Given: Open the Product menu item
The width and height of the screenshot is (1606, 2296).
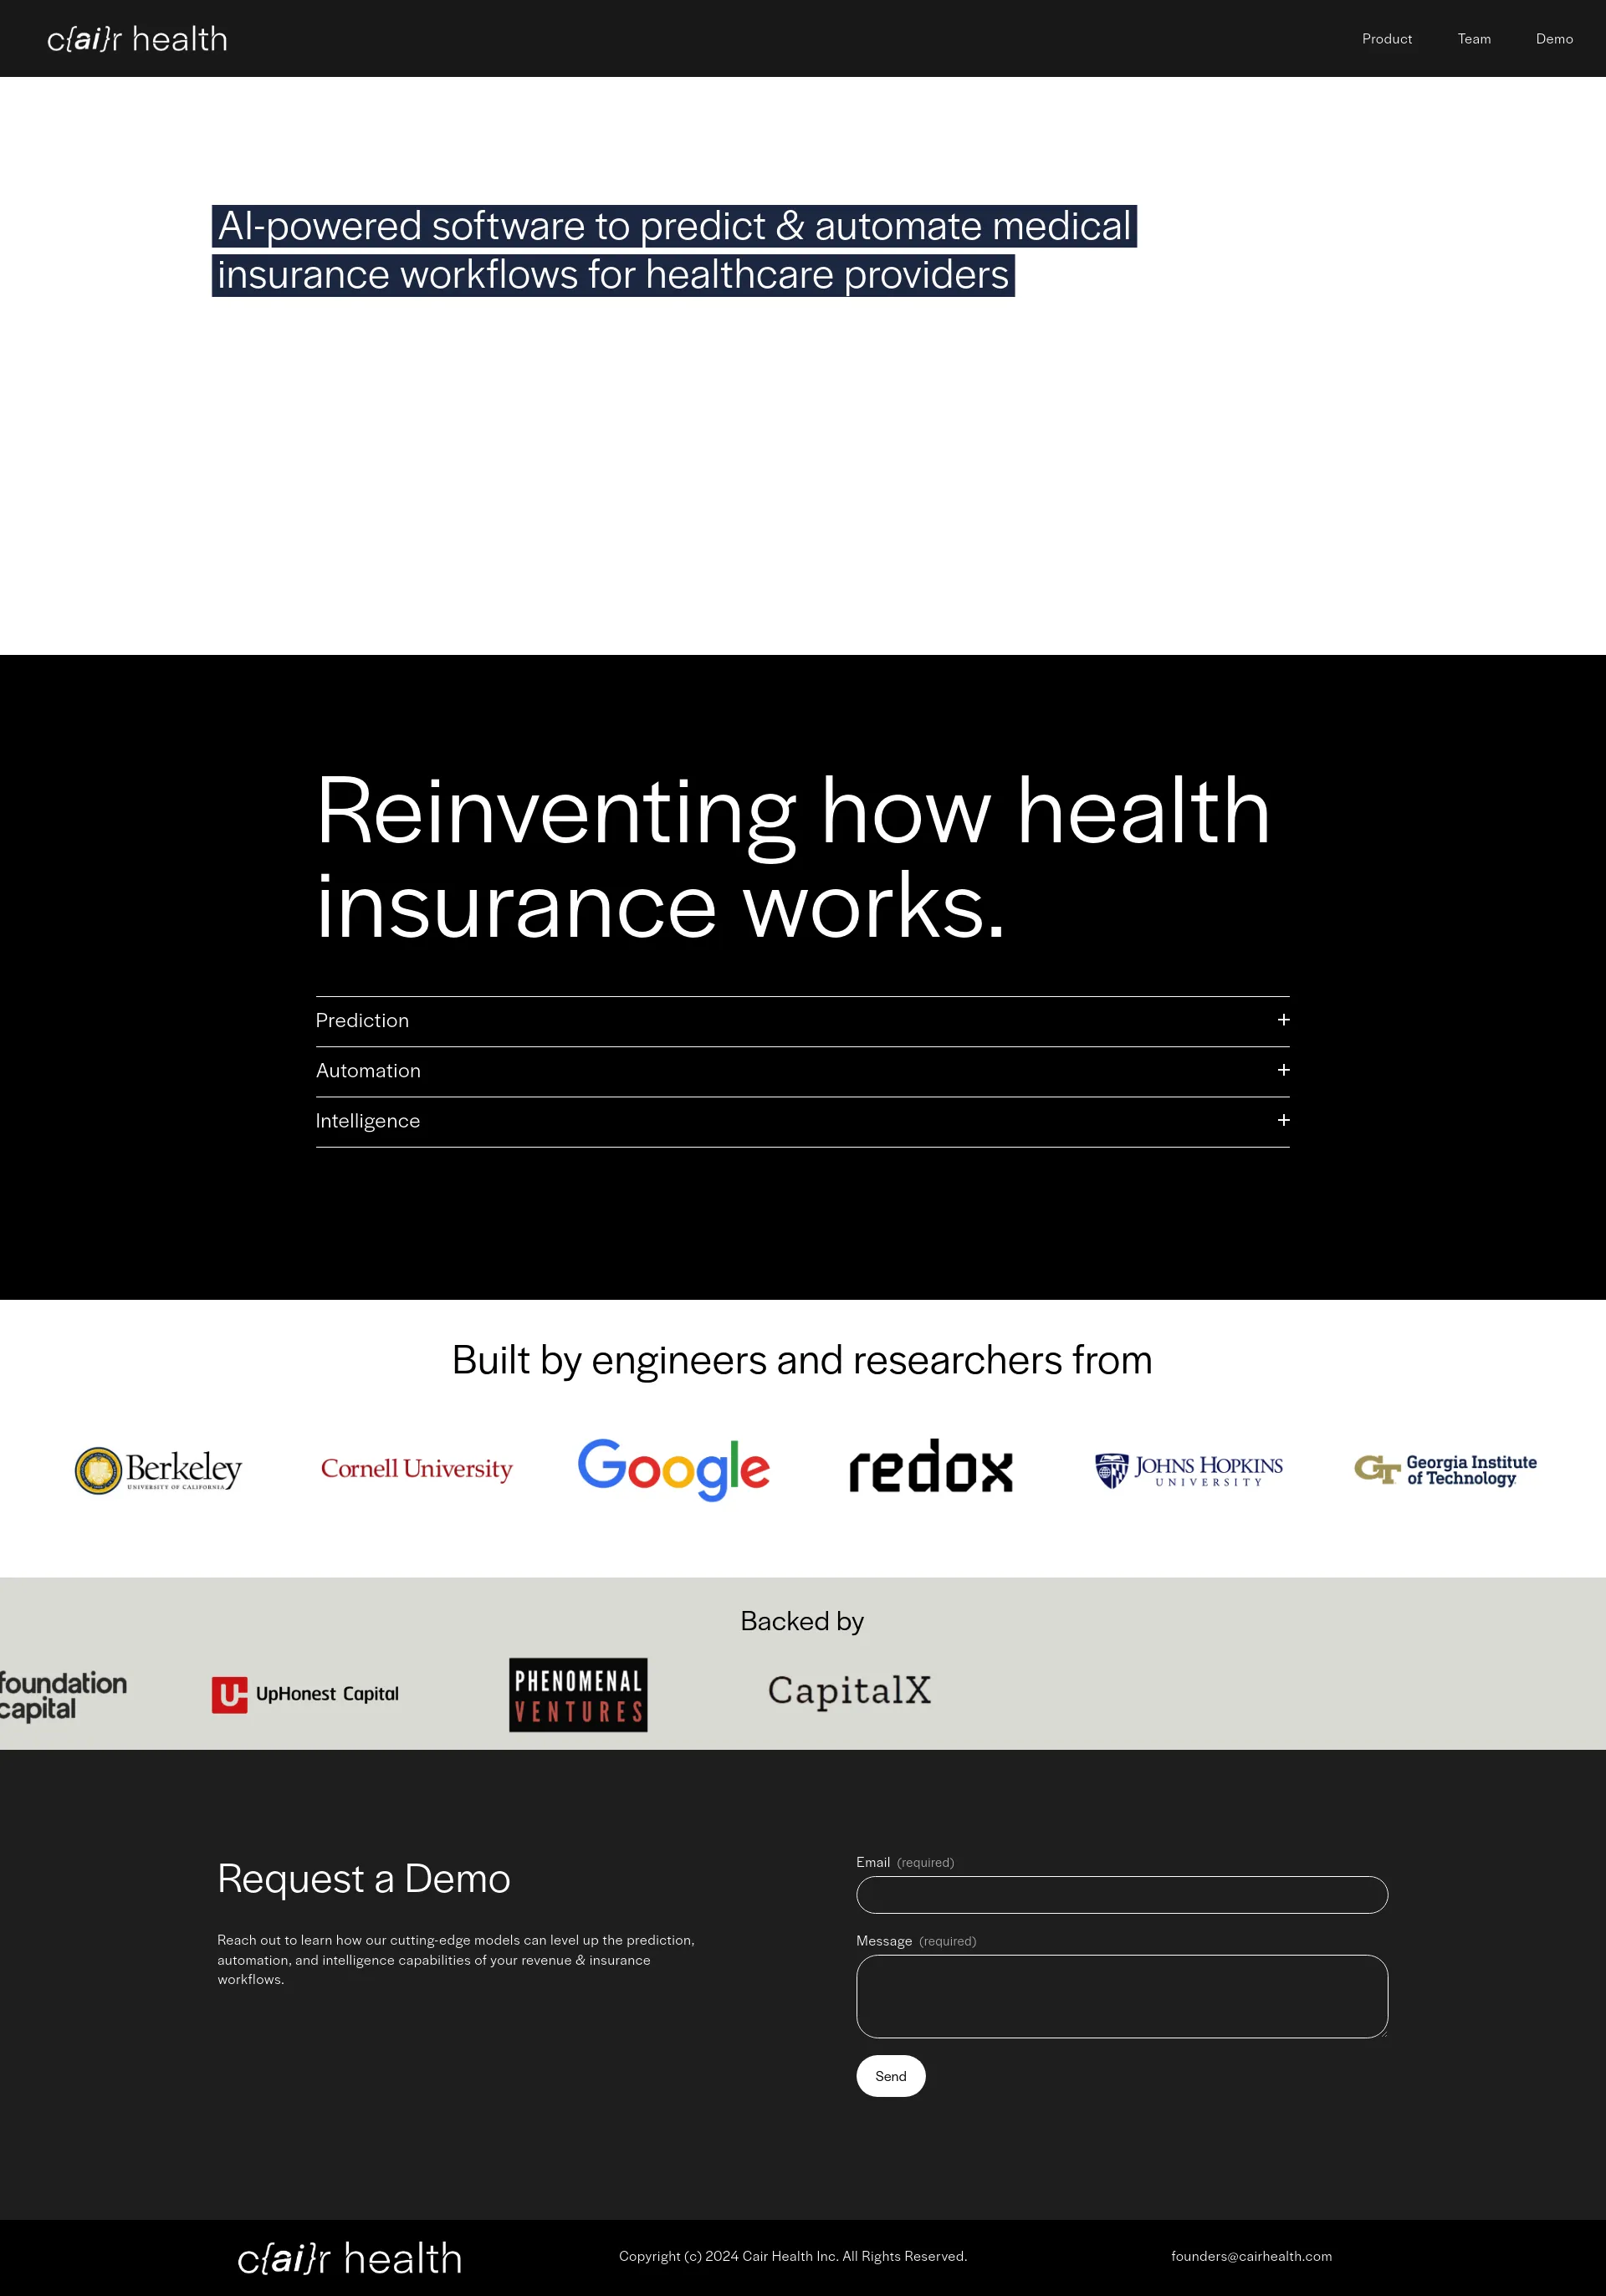Looking at the screenshot, I should [1388, 38].
